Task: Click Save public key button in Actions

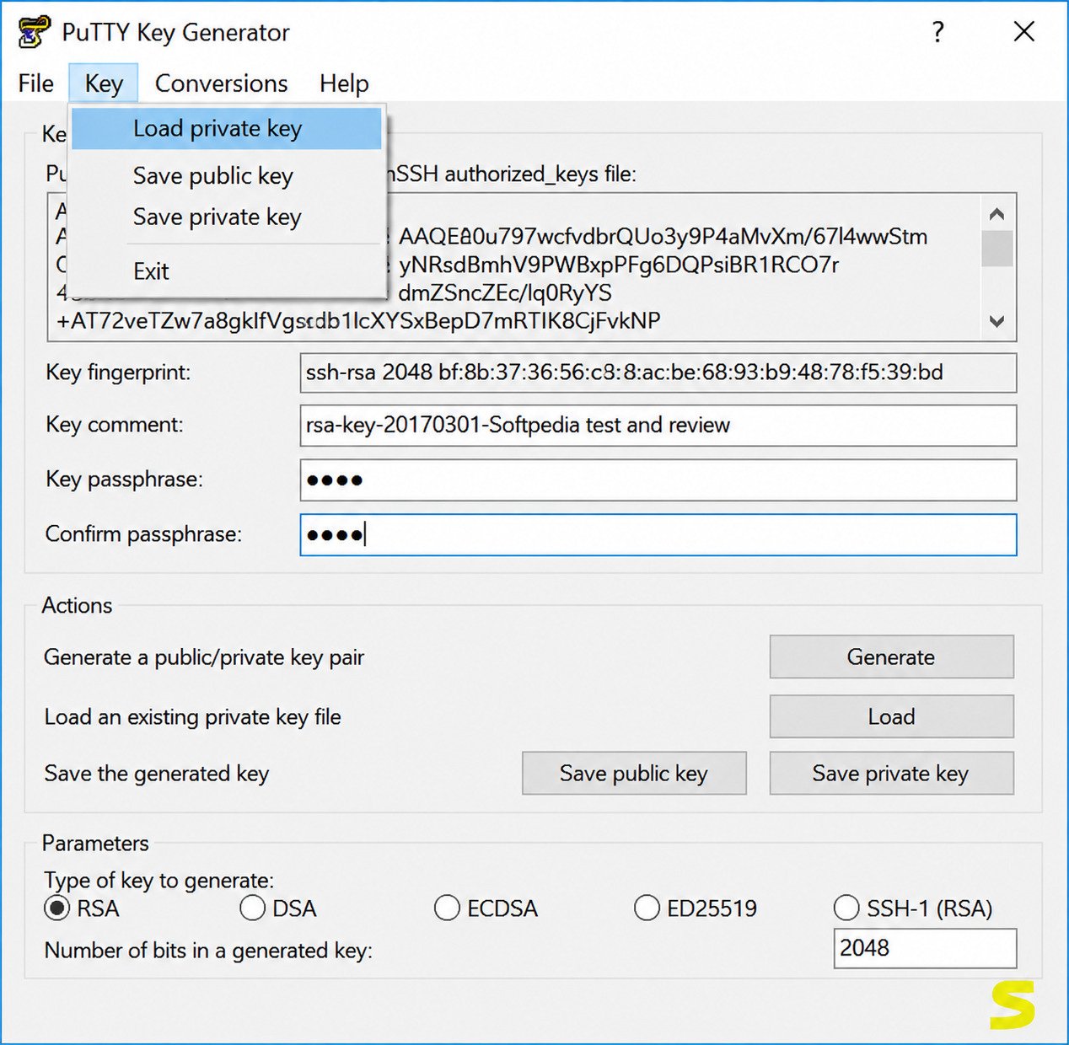Action: tap(634, 773)
